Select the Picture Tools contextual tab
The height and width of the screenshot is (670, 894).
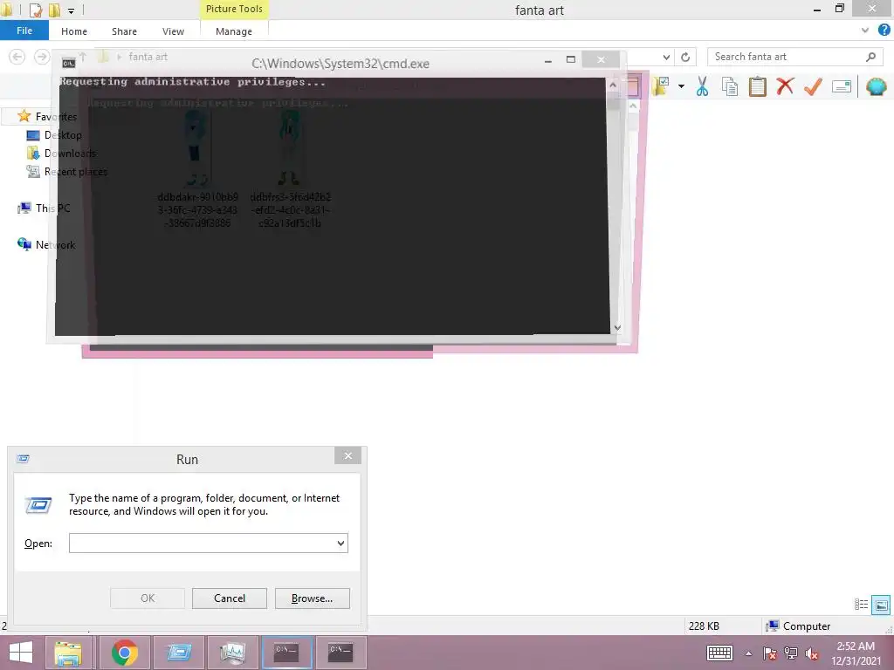coord(234,9)
